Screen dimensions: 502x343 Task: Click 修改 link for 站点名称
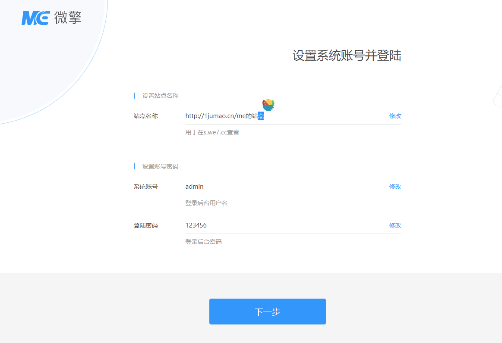(x=395, y=116)
